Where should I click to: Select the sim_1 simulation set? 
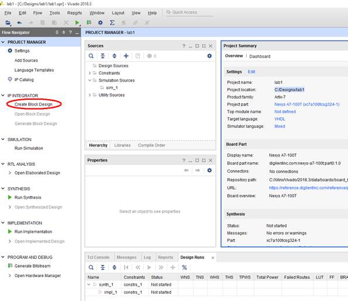(x=112, y=87)
